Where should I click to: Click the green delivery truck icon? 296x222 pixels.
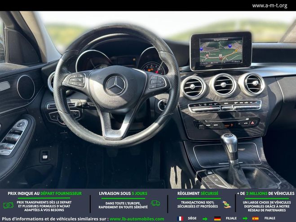155,204
